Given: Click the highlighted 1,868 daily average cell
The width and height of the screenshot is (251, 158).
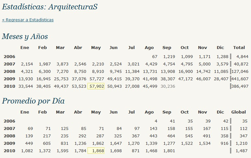Looking at the screenshot, I should (x=96, y=151).
